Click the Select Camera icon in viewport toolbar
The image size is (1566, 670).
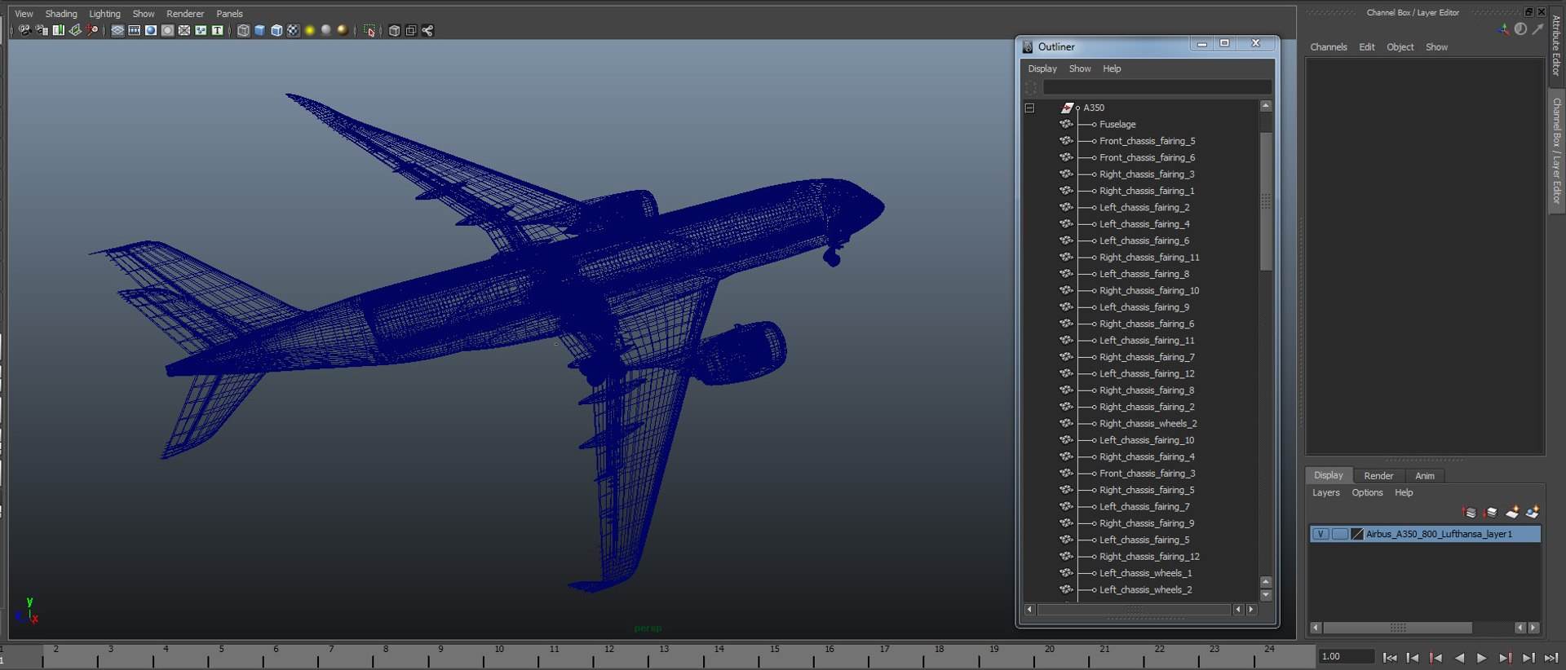tap(24, 30)
